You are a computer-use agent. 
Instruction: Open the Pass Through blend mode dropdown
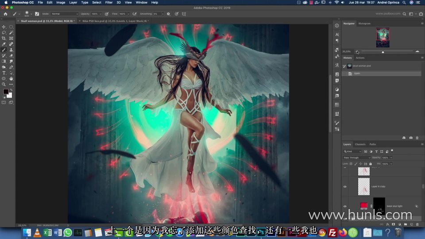(x=356, y=158)
